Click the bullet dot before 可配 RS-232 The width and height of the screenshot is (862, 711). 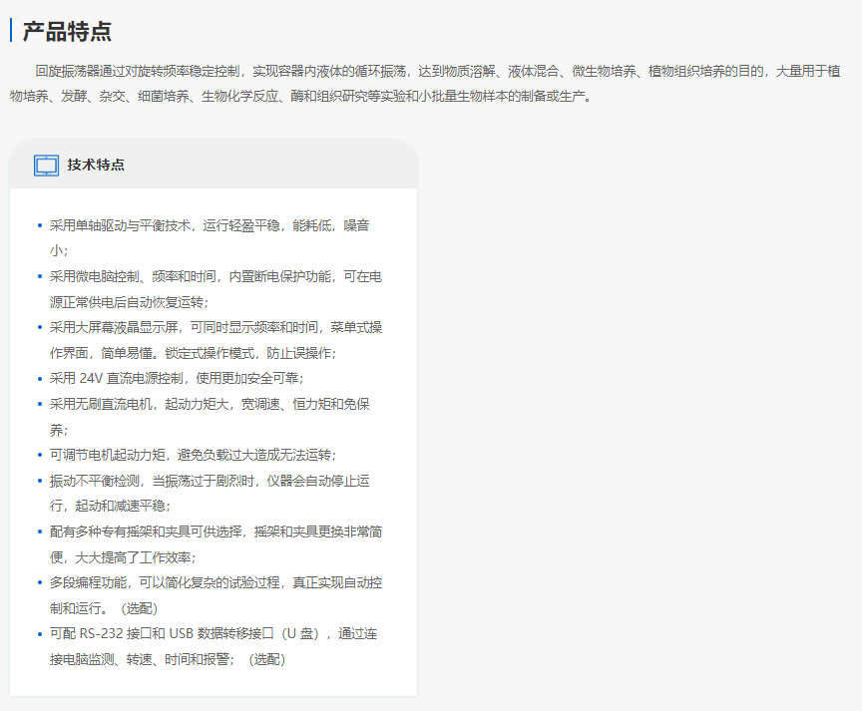pos(40,634)
